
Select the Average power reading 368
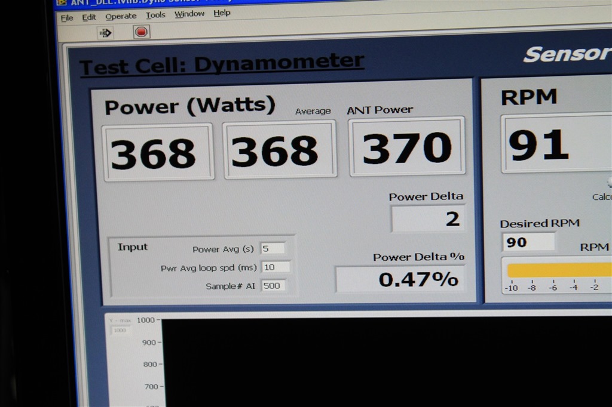pyautogui.click(x=280, y=150)
